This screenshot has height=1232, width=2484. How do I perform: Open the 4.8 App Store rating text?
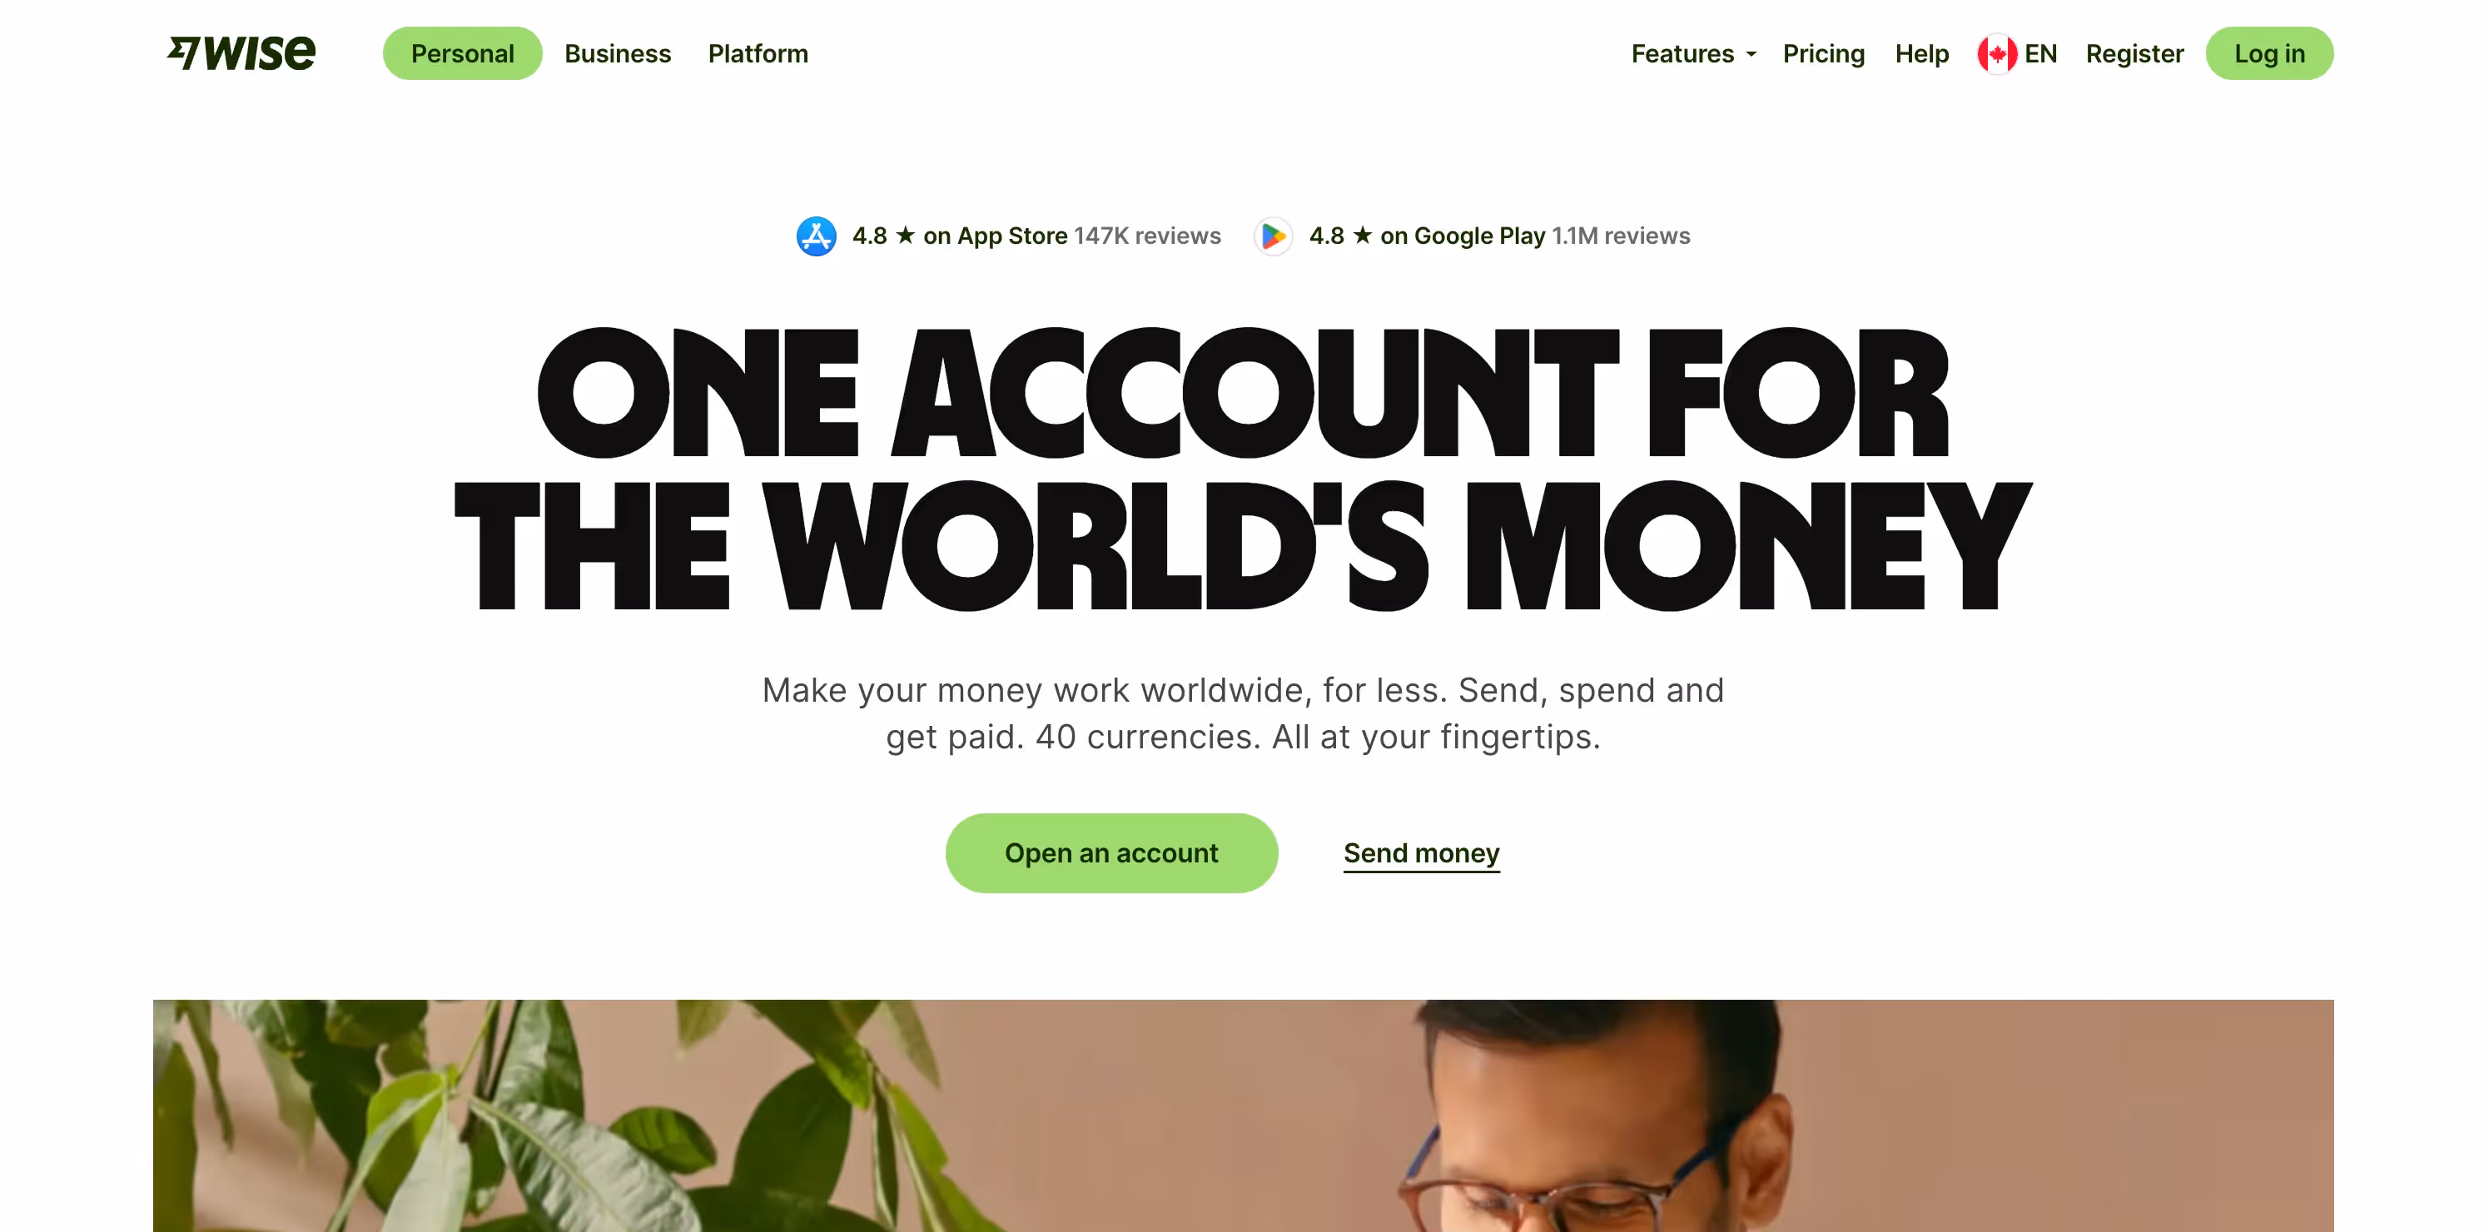coord(960,236)
